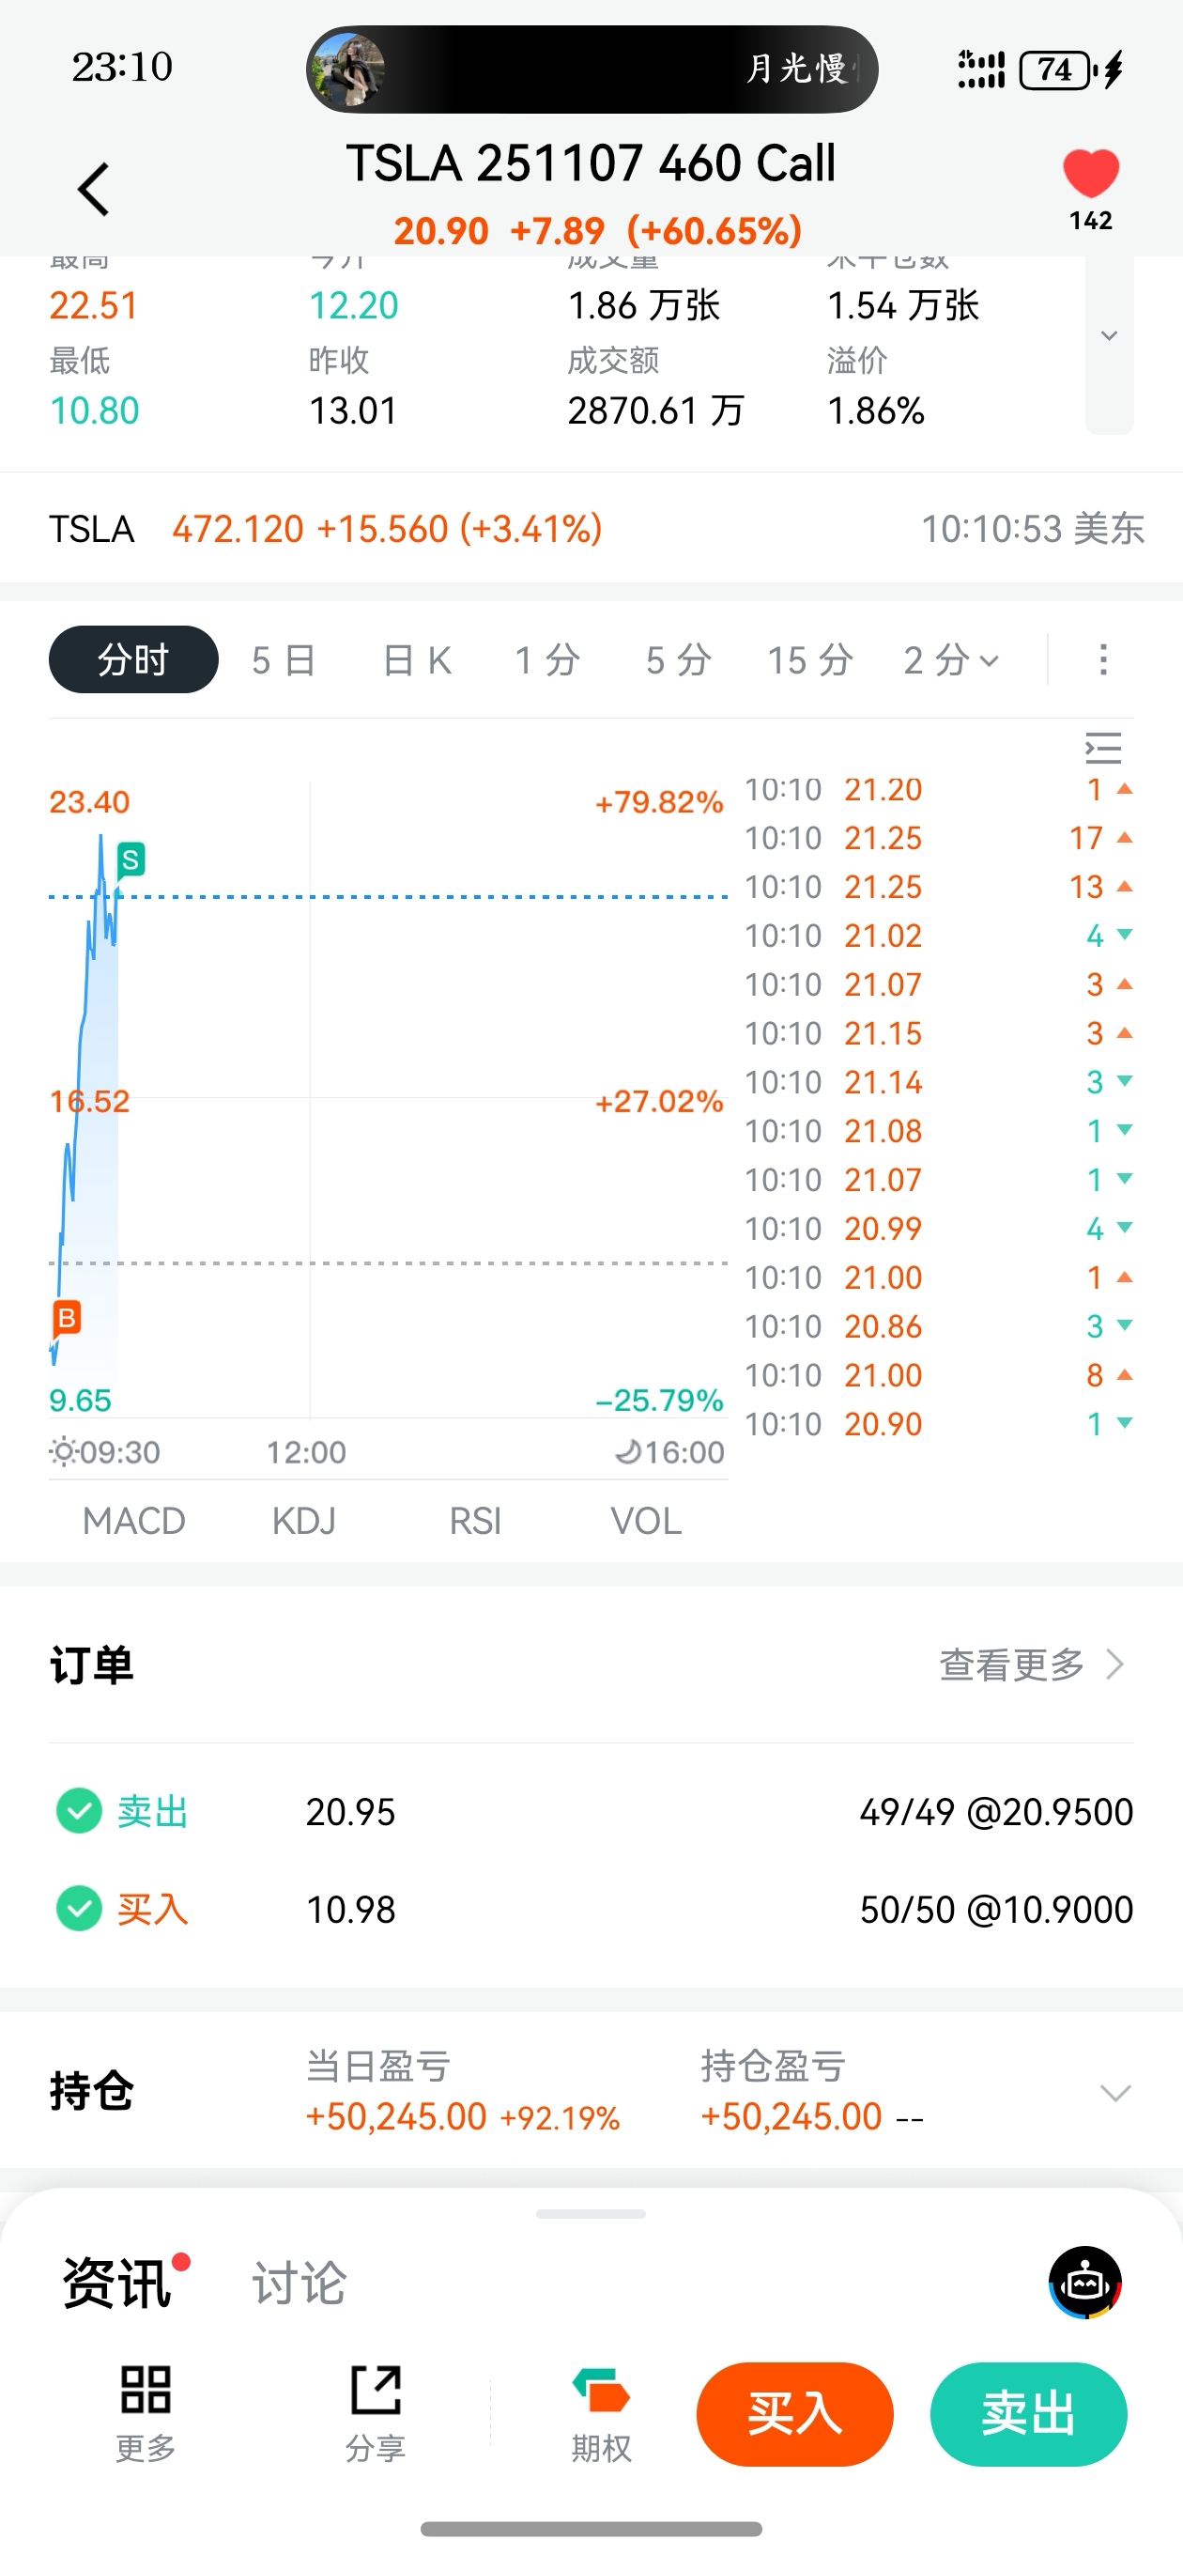The width and height of the screenshot is (1183, 2555).
Task: Tap the trade list settings icon
Action: 1102,748
